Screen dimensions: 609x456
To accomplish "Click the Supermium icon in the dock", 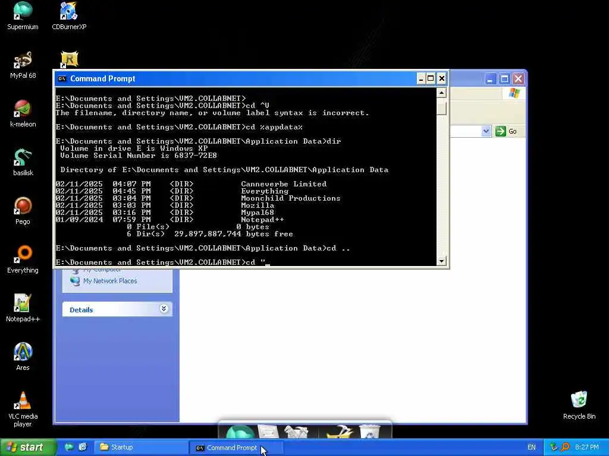I will click(x=239, y=431).
